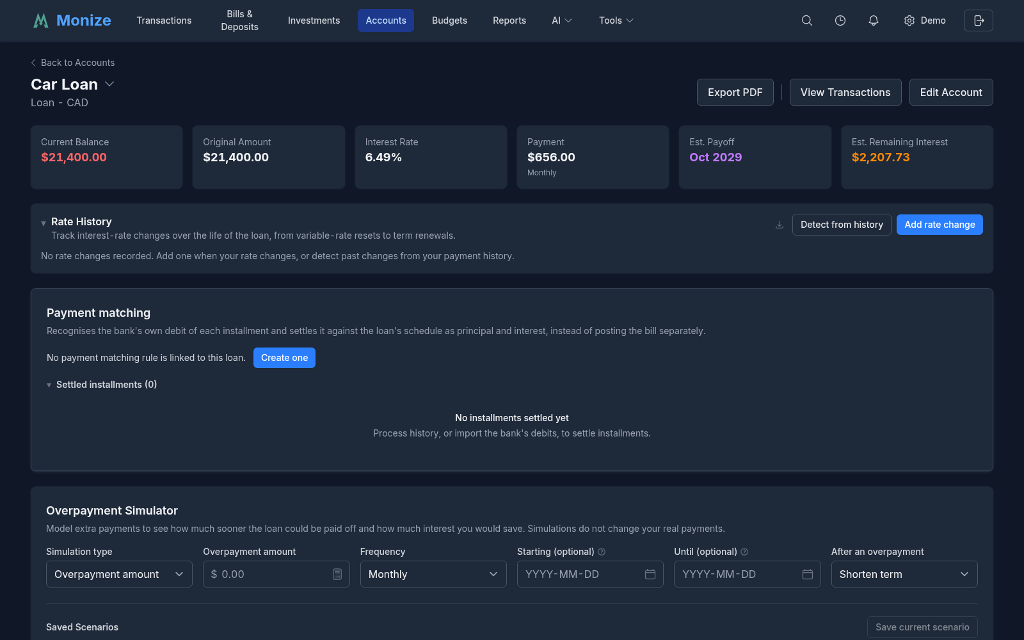Open the Reports nav item
This screenshot has width=1024, height=640.
(509, 20)
